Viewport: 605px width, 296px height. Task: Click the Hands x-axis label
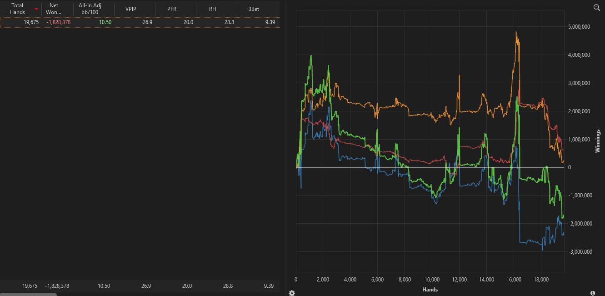coord(430,289)
